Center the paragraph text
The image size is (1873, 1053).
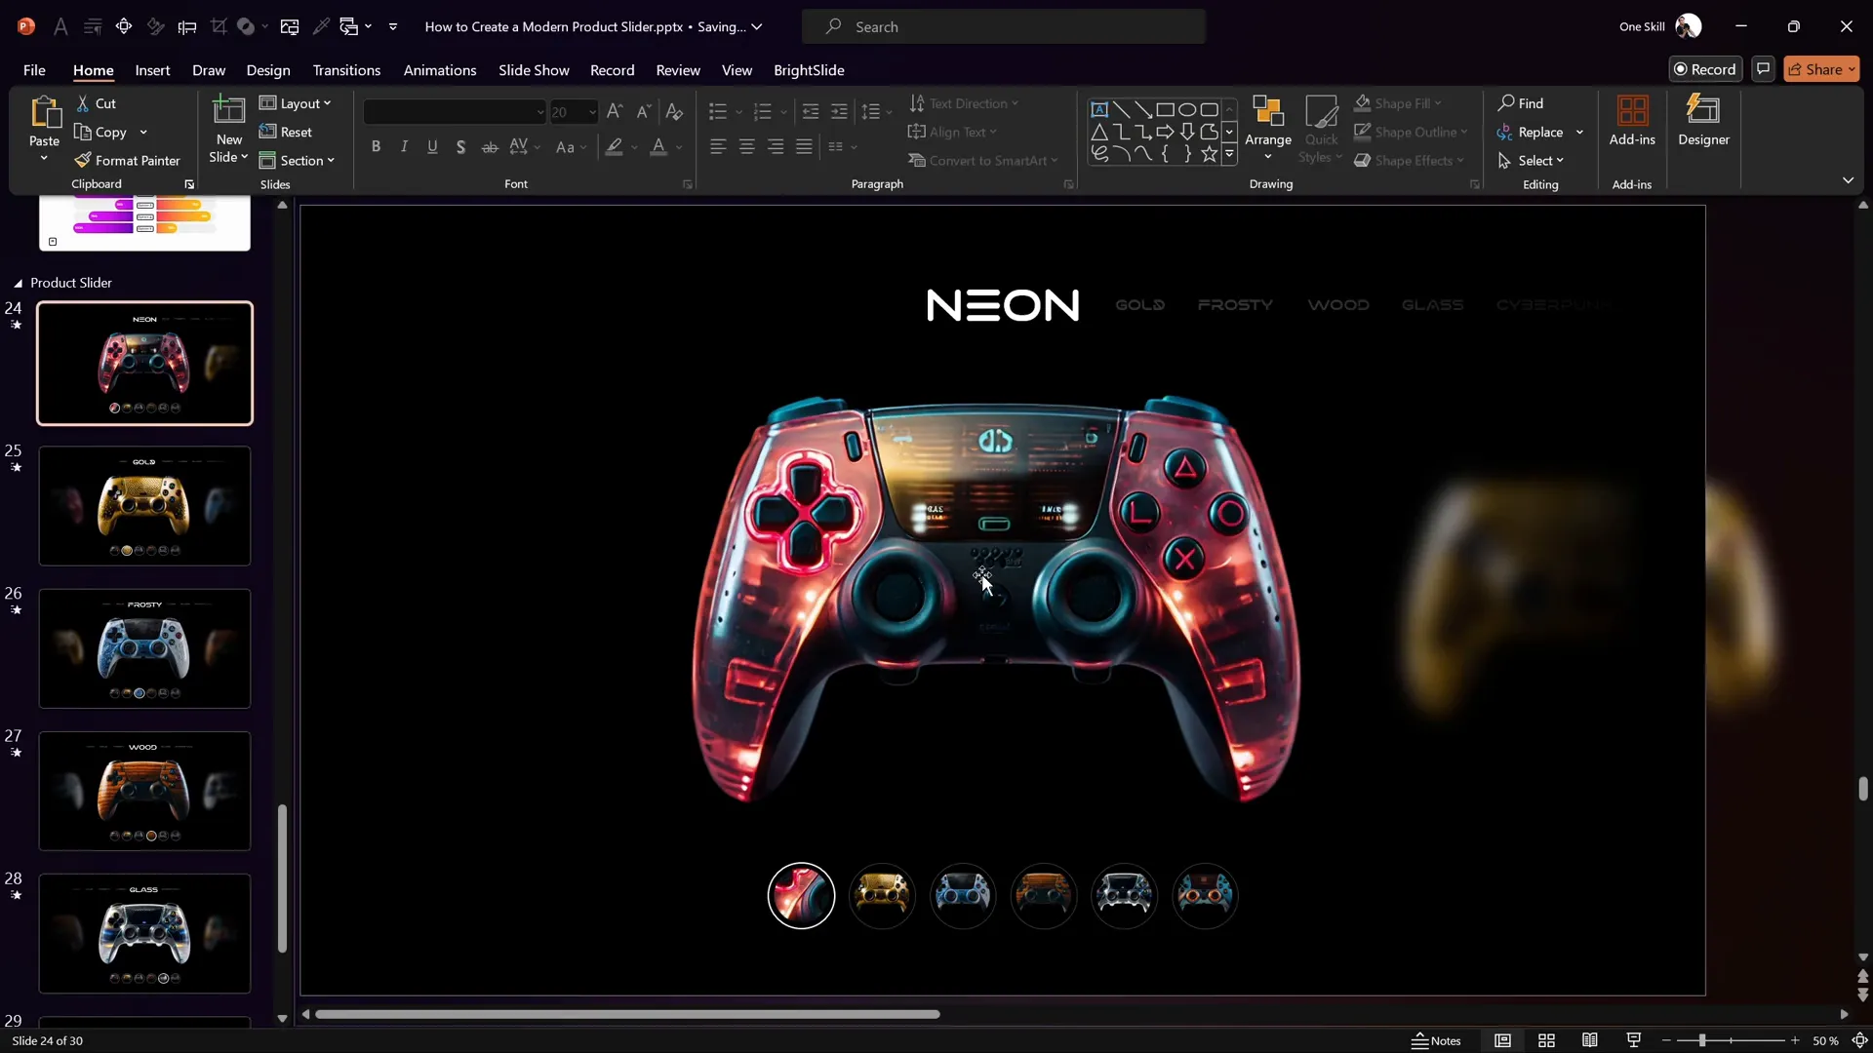point(746,147)
